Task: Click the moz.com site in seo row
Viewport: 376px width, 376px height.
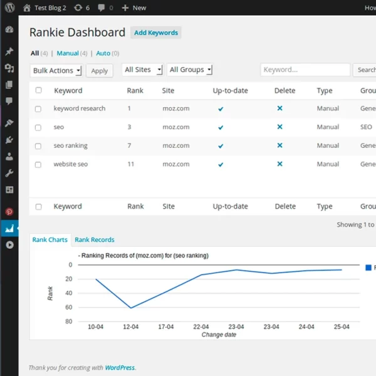Action: [x=176, y=127]
